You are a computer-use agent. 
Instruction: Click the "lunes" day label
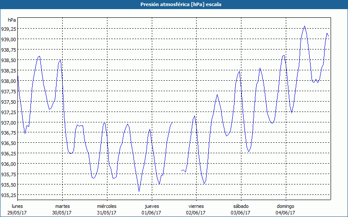click(x=17, y=206)
